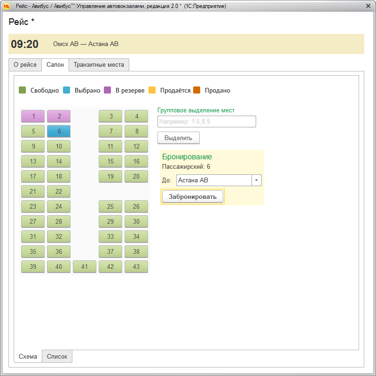
Task: Close the Рейс window
Action: point(368,6)
